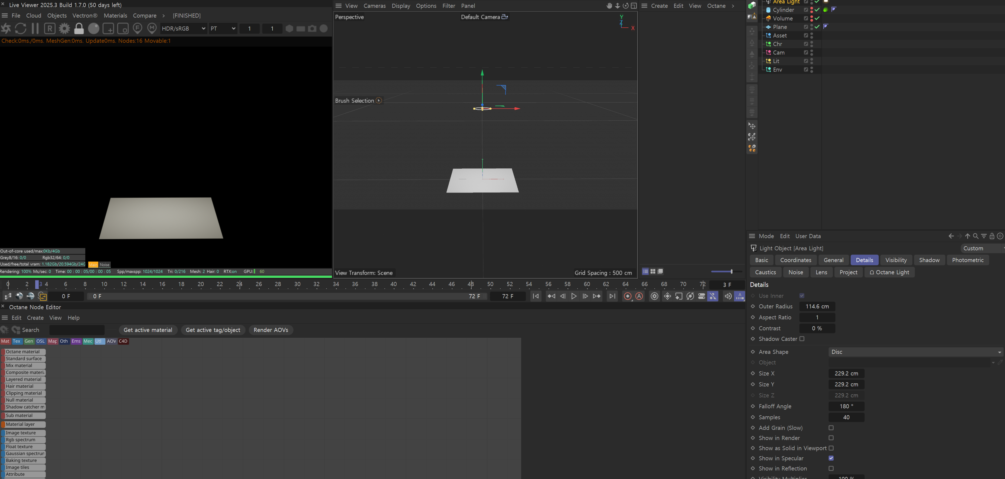Image resolution: width=1005 pixels, height=479 pixels.
Task: Enable autokeying A button
Action: click(639, 296)
